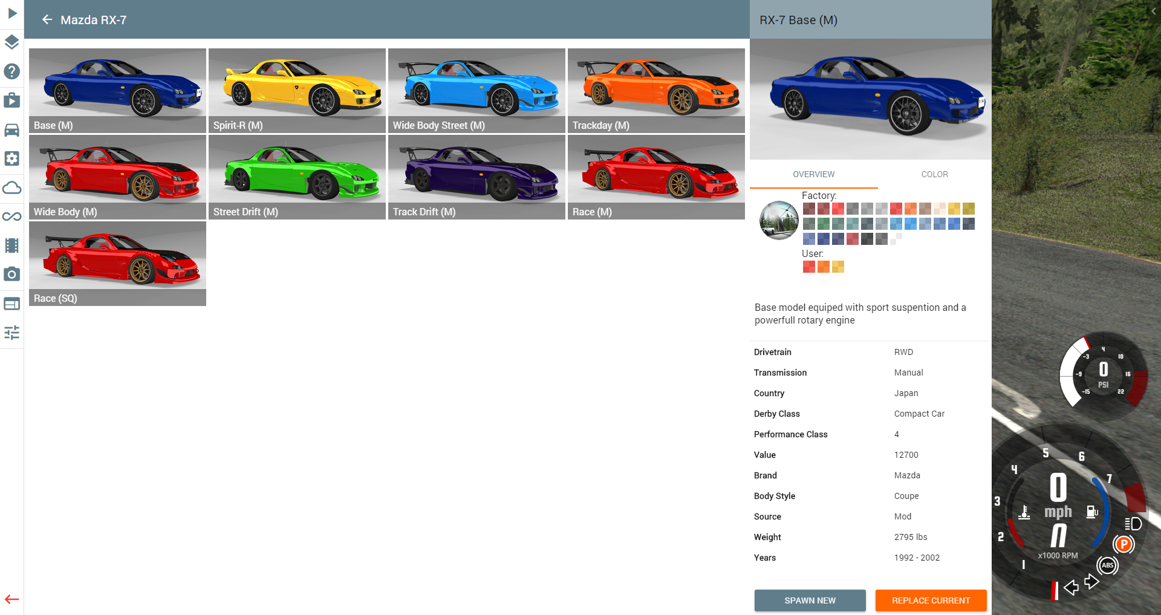Pick the cream factory color swatch
The image size is (1161, 615).
tap(940, 209)
